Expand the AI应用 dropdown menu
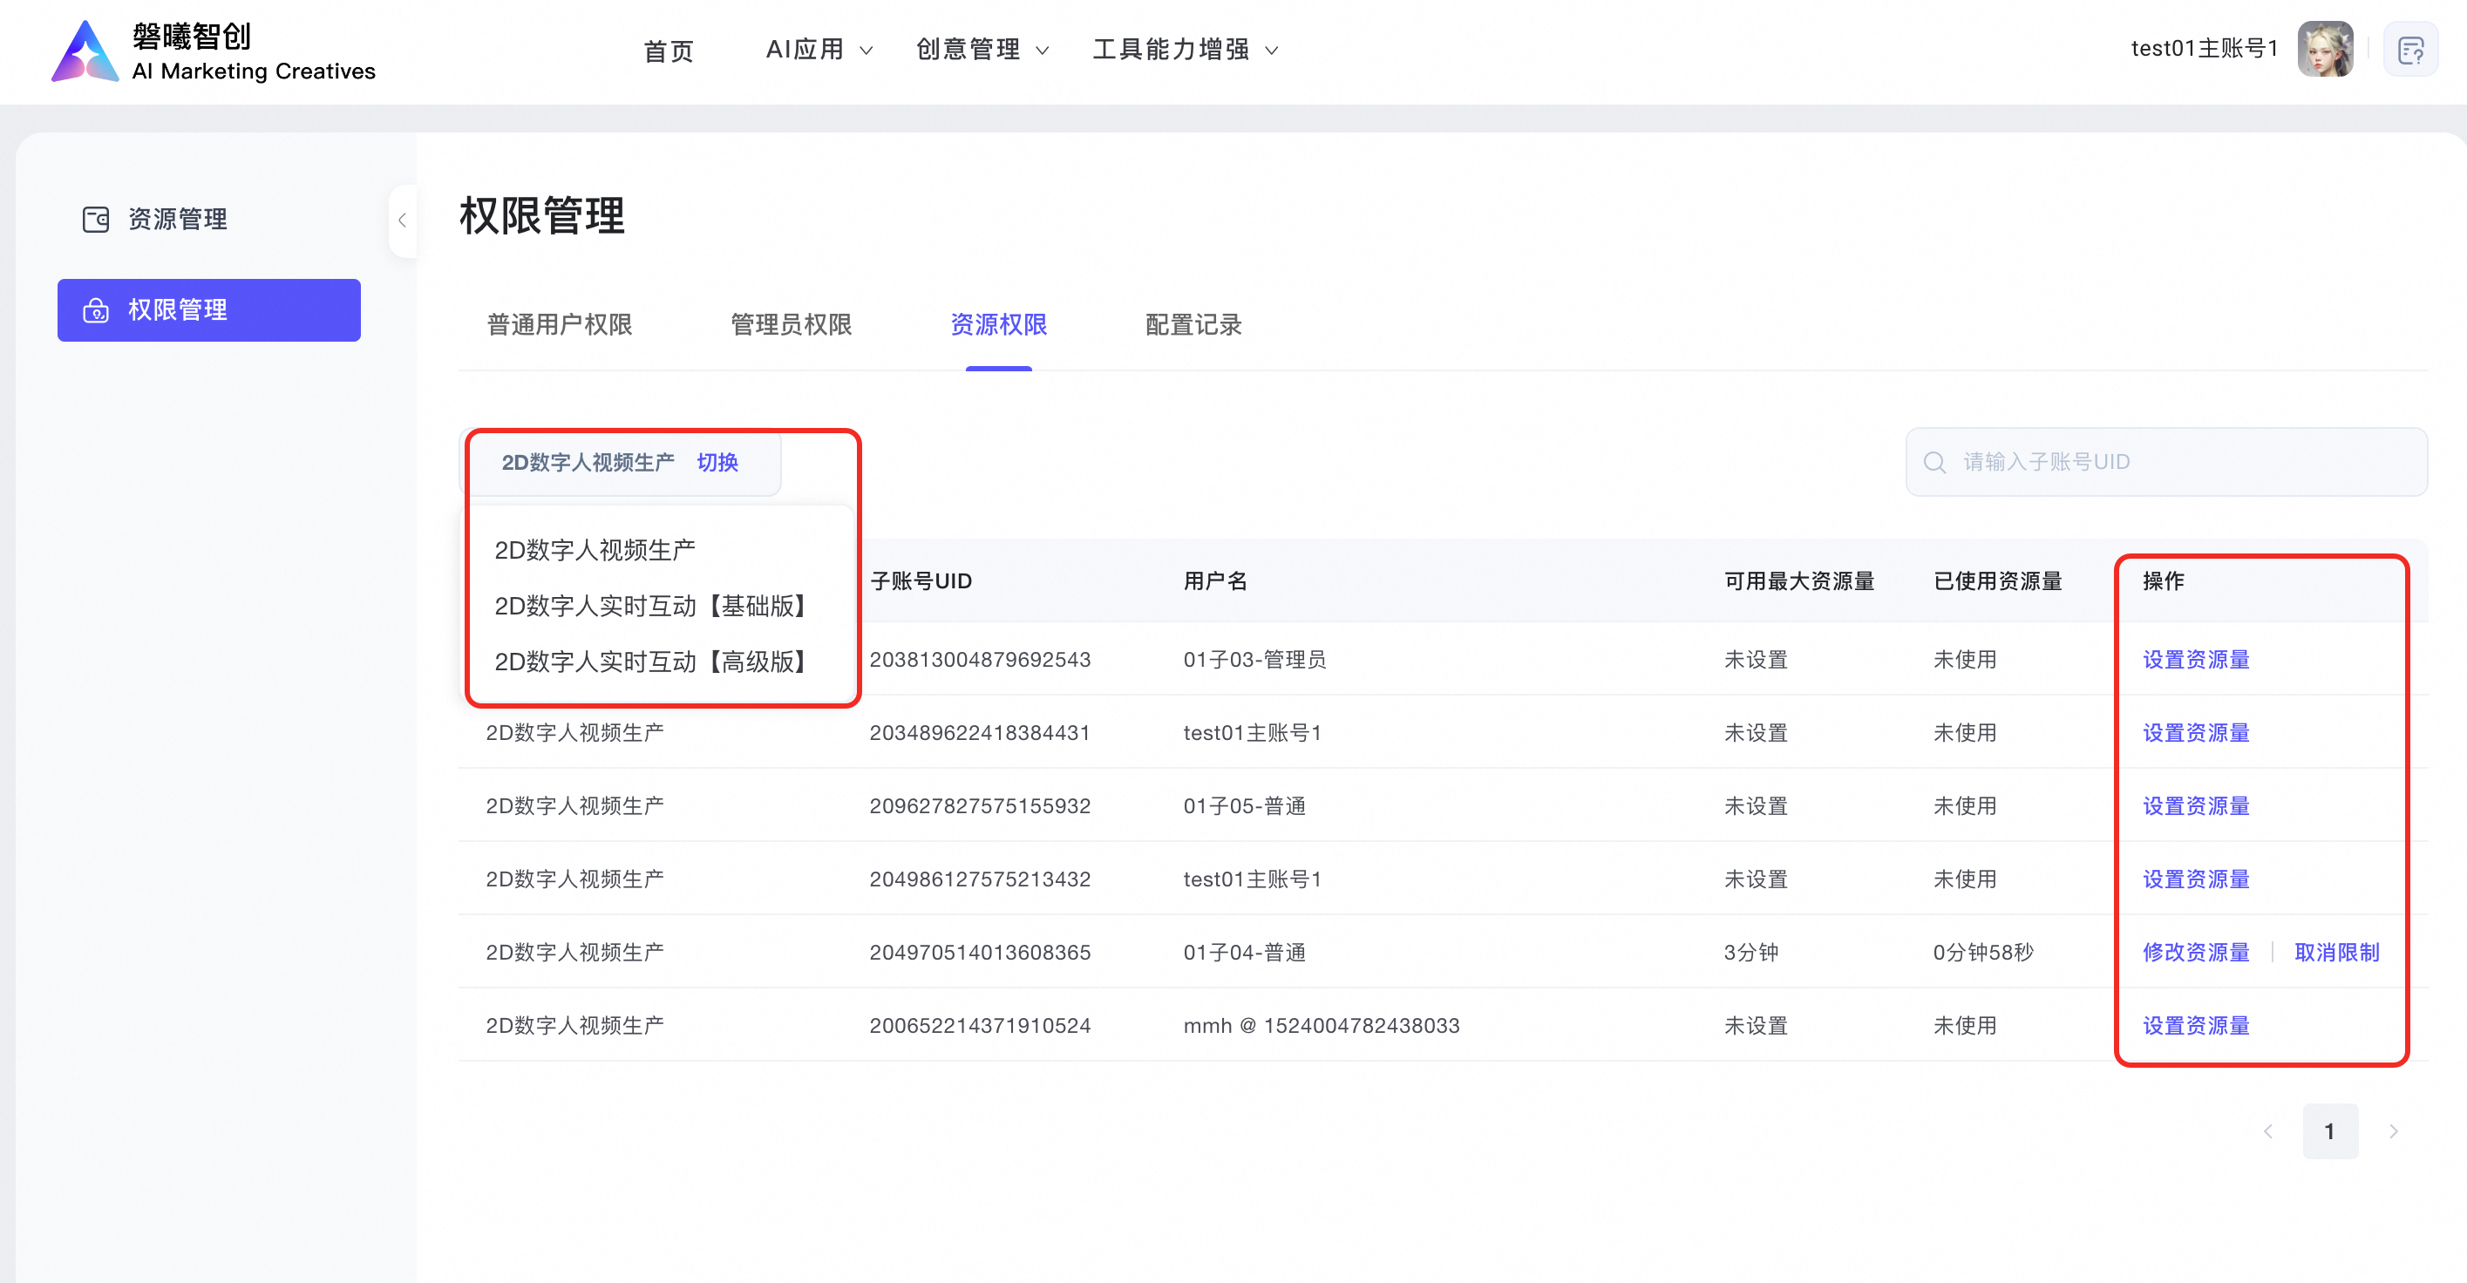This screenshot has height=1283, width=2467. click(819, 50)
